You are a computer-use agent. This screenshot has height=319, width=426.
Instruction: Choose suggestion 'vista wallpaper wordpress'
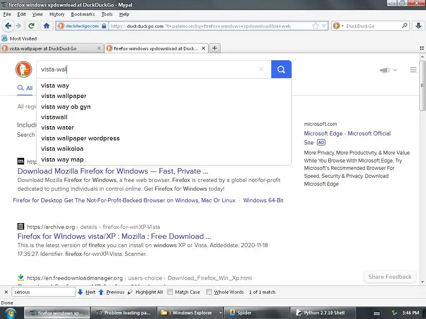coord(164,138)
